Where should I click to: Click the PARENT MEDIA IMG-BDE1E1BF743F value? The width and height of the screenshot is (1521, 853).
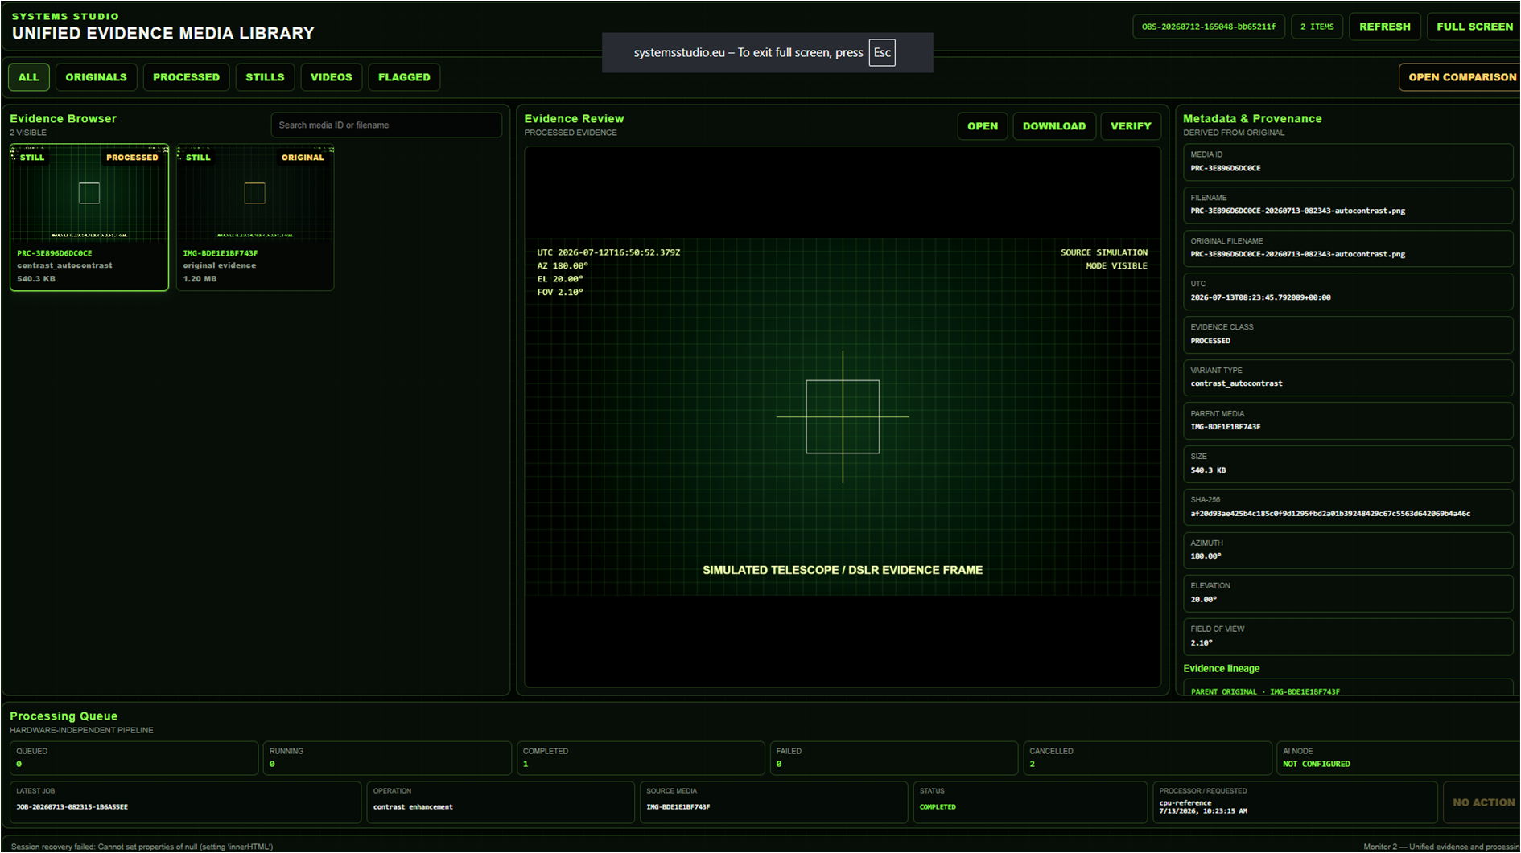(x=1226, y=427)
